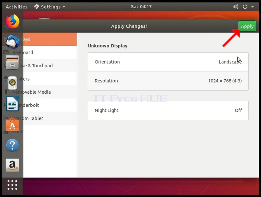Open the Night Light Off setting
The image size is (261, 197).
tap(168, 110)
